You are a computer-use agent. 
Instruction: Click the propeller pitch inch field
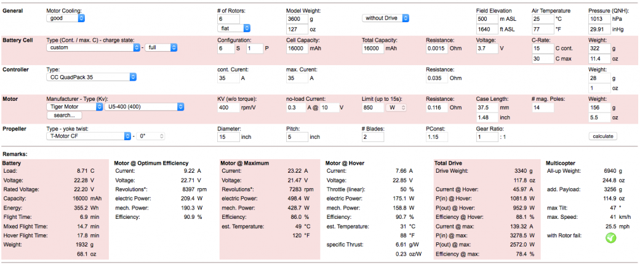[x=297, y=137]
